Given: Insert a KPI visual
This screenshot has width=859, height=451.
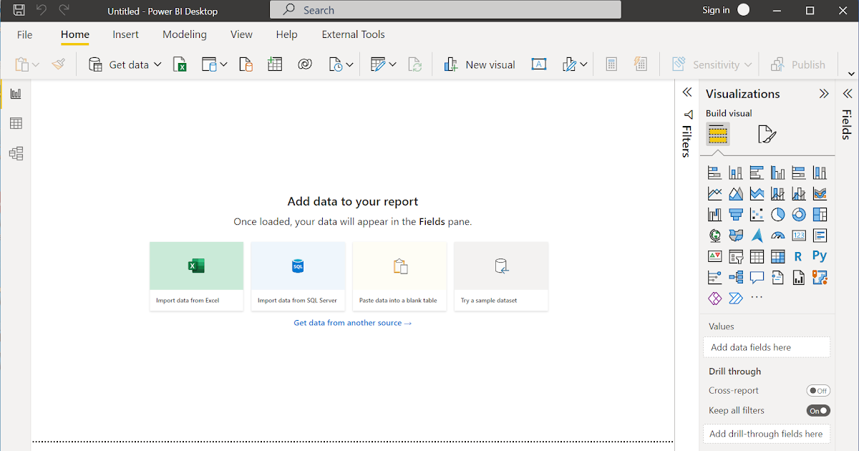Looking at the screenshot, I should click(714, 256).
